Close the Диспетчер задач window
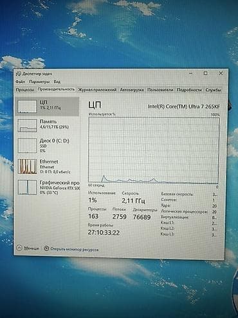 point(221,74)
